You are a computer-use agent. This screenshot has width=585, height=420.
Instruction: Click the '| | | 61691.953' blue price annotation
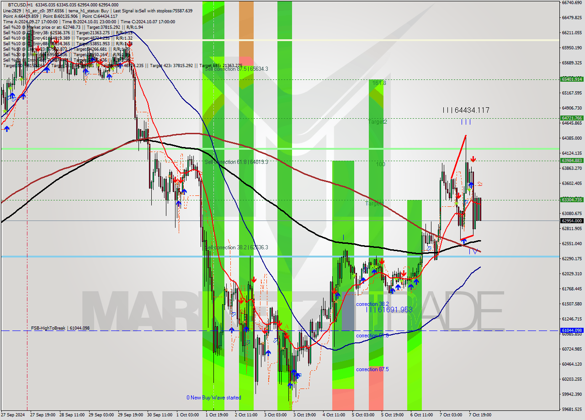coord(389,310)
